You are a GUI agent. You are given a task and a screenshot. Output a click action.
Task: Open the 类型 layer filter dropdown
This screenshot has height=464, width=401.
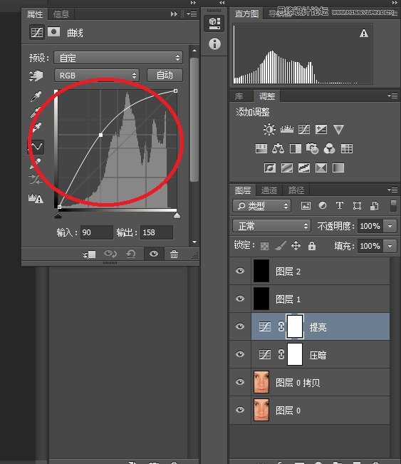262,206
